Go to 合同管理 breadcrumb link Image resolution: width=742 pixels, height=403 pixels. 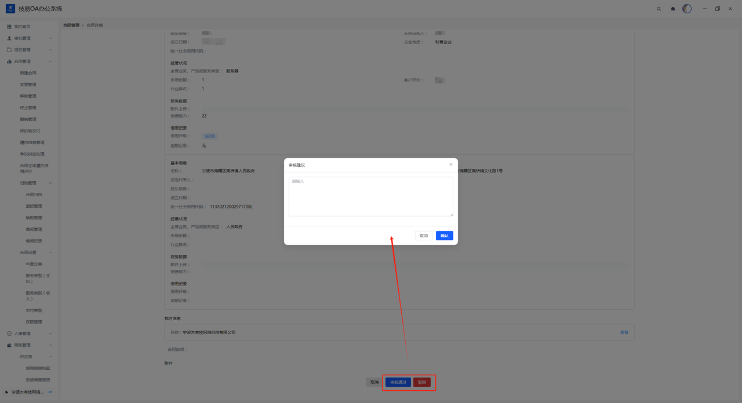click(71, 25)
